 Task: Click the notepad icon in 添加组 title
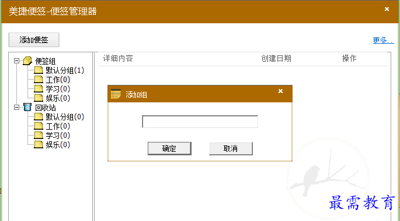tap(116, 94)
